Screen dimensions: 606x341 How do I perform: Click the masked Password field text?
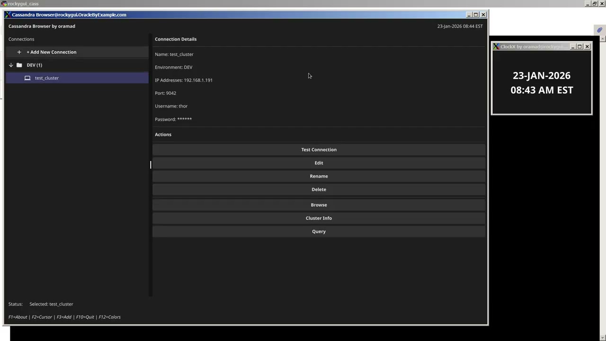click(173, 119)
